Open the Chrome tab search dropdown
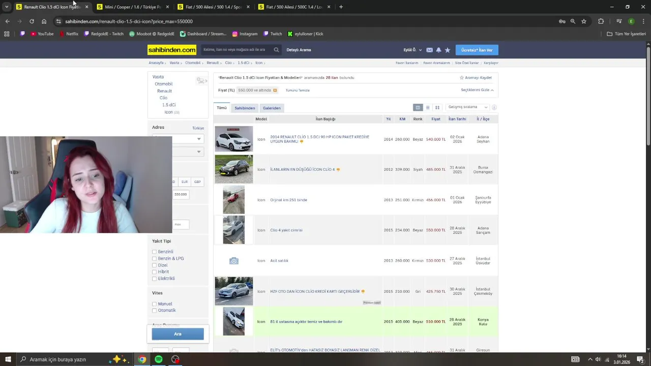Screen dimensions: 651x366 pyautogui.click(x=7, y=7)
